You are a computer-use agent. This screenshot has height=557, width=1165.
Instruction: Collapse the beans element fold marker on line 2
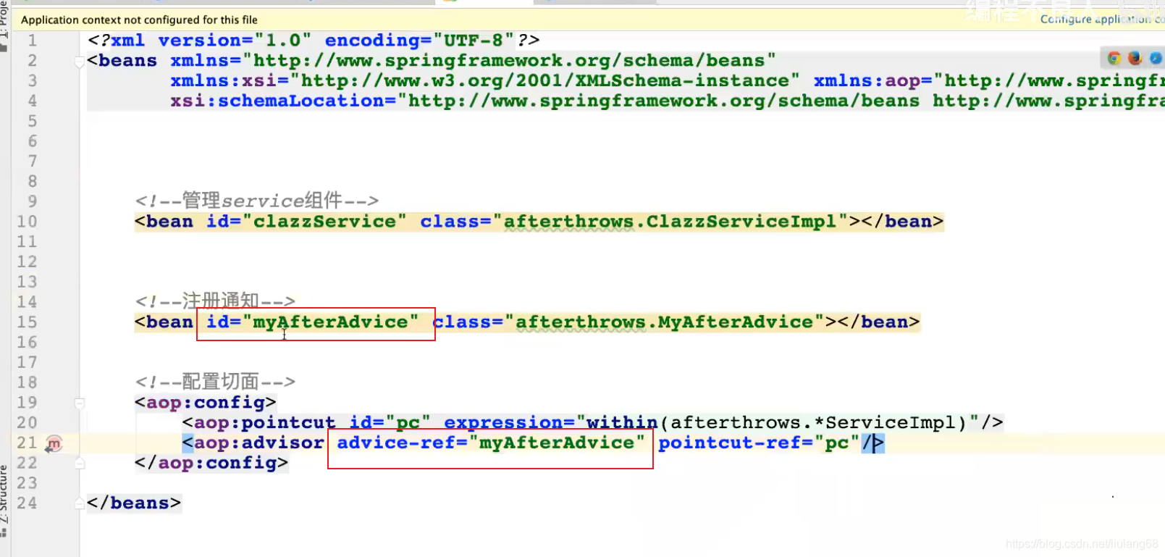click(x=80, y=62)
